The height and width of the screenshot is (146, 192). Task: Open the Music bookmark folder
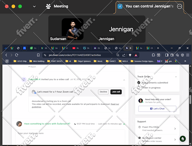[98, 61]
